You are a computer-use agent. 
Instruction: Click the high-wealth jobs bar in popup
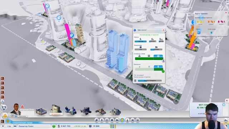[x=161, y=42]
